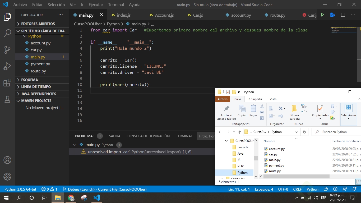Open editor More Actions ellipsis

click(x=353, y=15)
